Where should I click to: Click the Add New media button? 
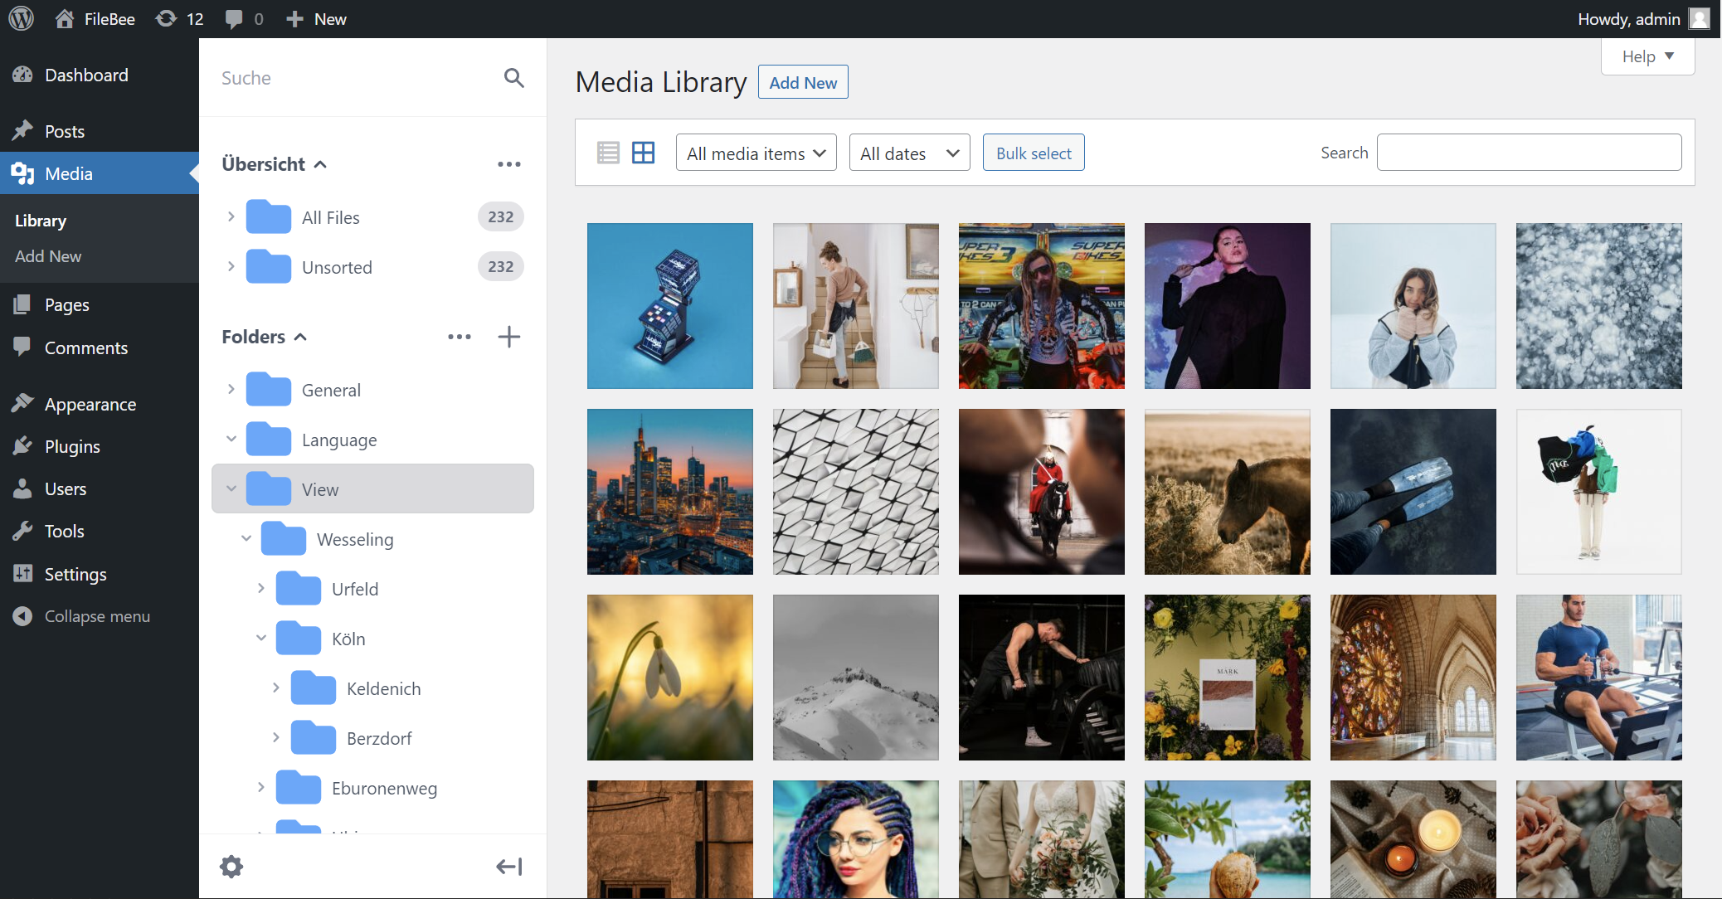pyautogui.click(x=802, y=83)
